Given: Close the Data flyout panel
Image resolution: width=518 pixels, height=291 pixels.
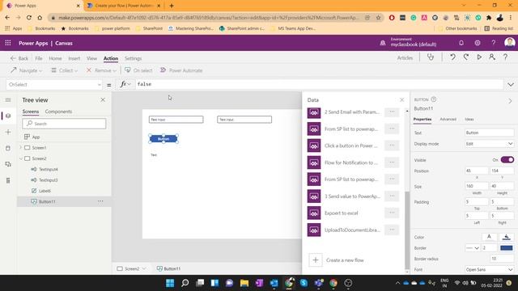Looking at the screenshot, I should 401,99.
